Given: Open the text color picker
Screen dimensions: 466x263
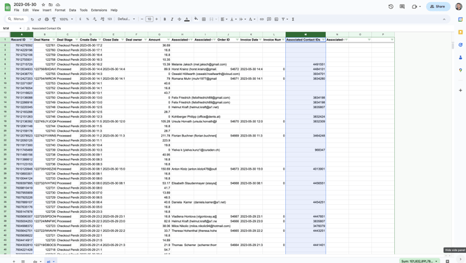Looking at the screenshot, I should 187,20.
